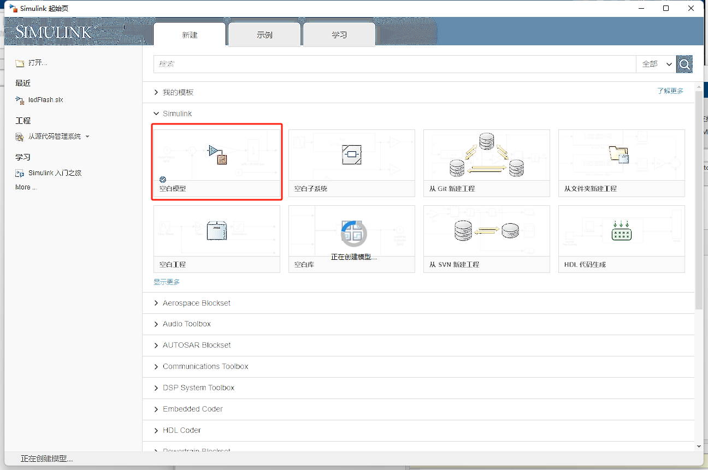Click inside the 搜索 search field
This screenshot has width=708, height=470.
pyautogui.click(x=394, y=64)
